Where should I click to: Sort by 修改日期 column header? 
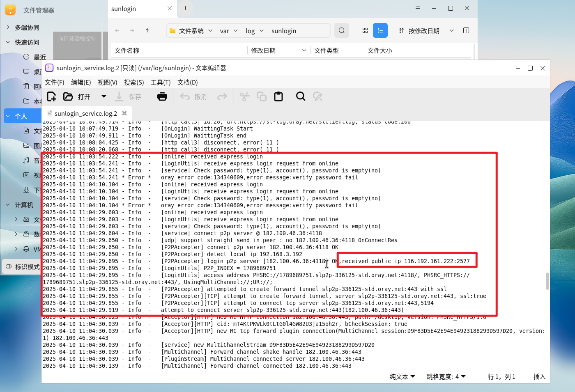coord(263,50)
